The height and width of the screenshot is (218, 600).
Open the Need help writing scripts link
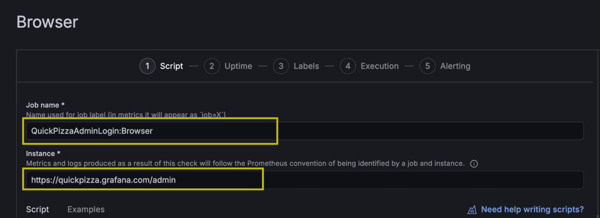pyautogui.click(x=532, y=209)
